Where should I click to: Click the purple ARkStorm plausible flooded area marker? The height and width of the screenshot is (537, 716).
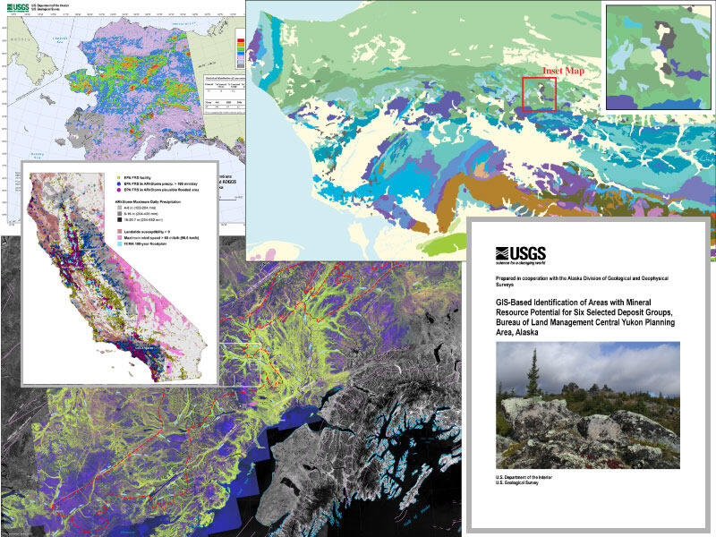(118, 191)
